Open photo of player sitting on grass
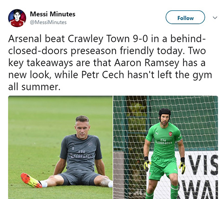Image resolution: width=223 pixels, height=199 pixels. point(60,147)
